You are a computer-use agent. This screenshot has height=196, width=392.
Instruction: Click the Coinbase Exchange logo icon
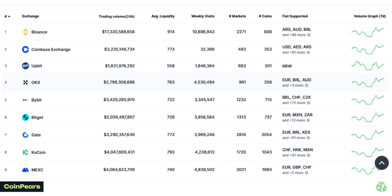[x=25, y=49]
